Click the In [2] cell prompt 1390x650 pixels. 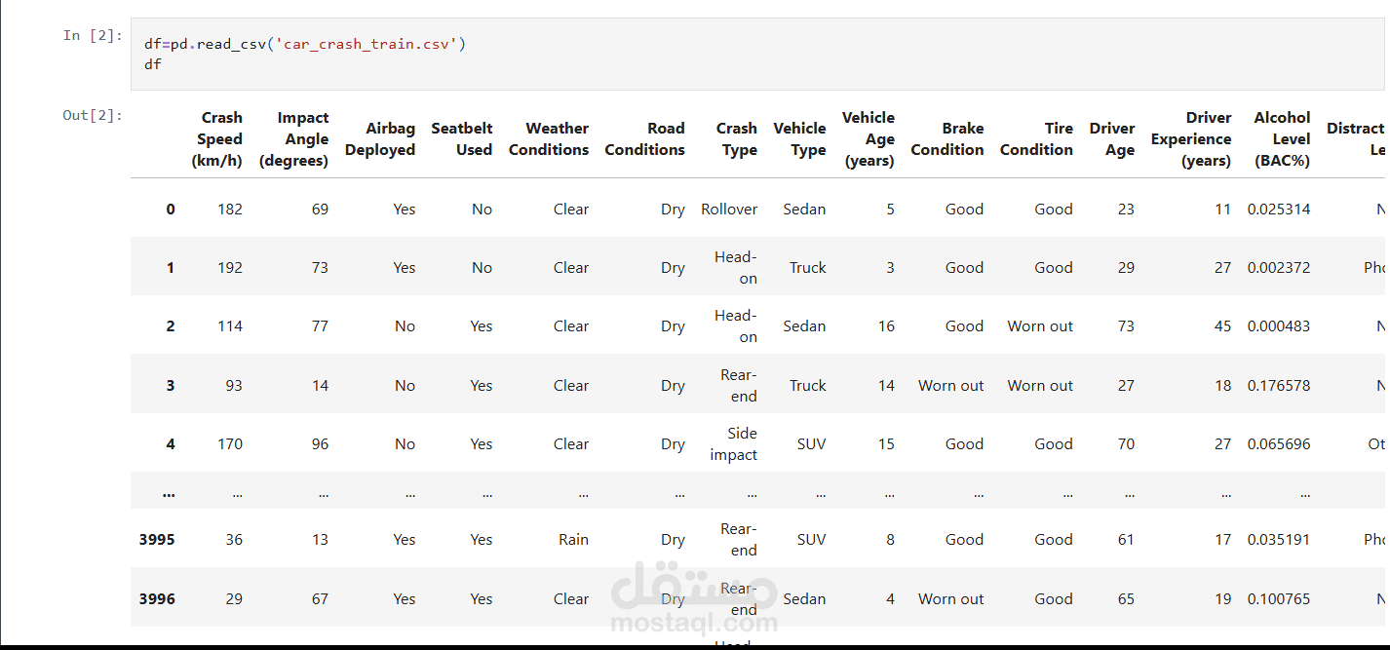93,36
